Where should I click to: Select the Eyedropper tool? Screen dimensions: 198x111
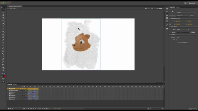pyautogui.click(x=3, y=56)
